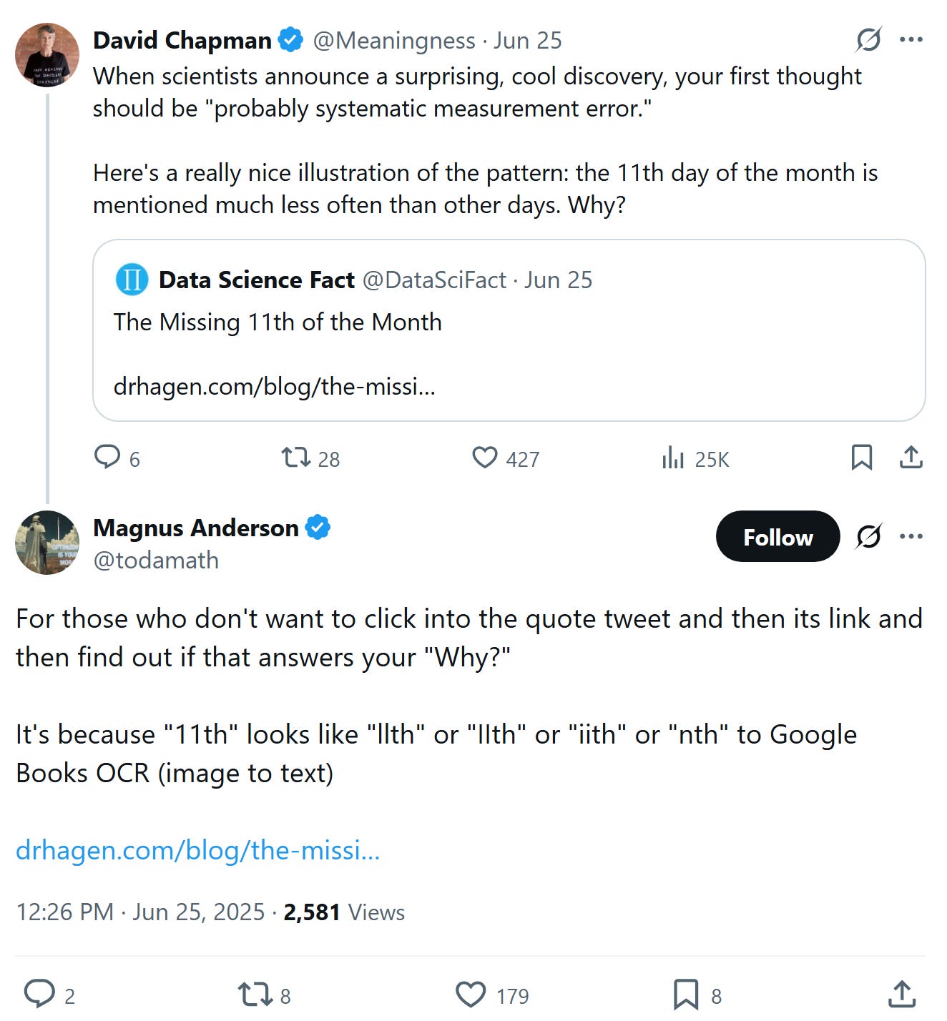The width and height of the screenshot is (947, 1021).
Task: Open the @todamath profile handle
Action: [x=156, y=560]
